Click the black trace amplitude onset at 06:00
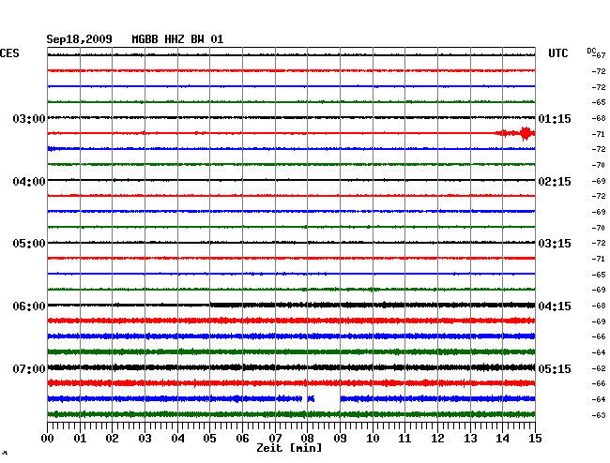 [x=211, y=305]
